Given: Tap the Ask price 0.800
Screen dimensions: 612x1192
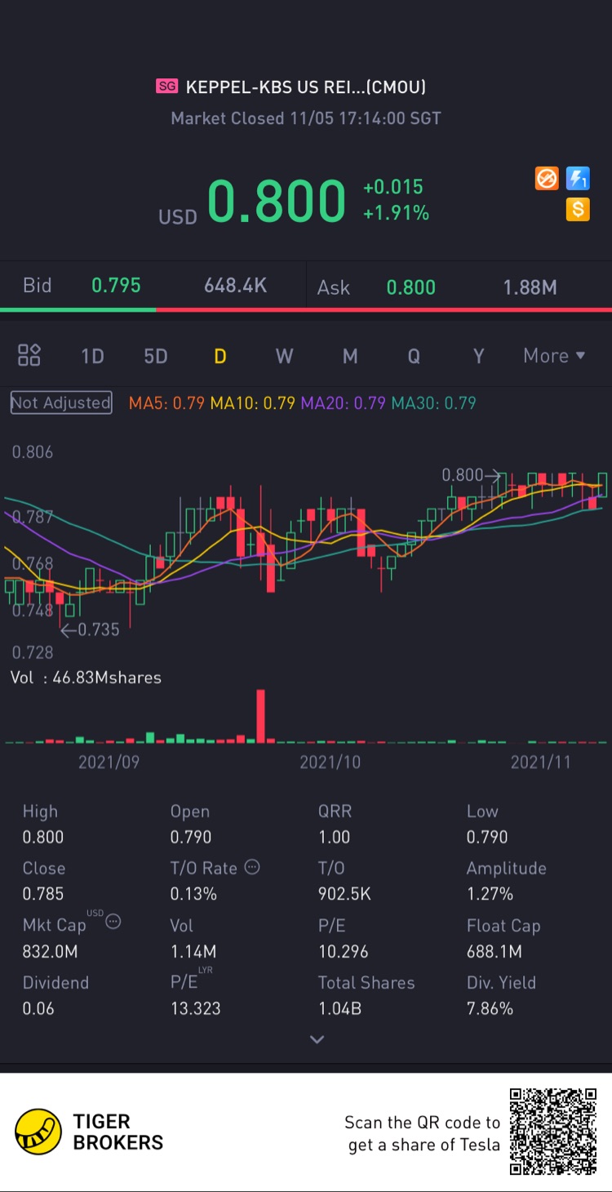Looking at the screenshot, I should 410,287.
